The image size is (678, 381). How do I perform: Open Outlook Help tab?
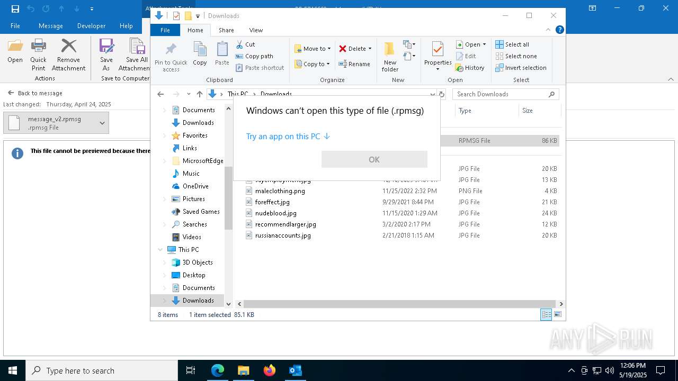[x=126, y=26]
